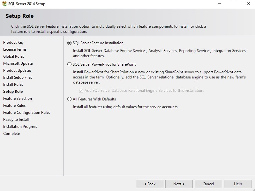The width and height of the screenshot is (255, 191).
Task: Open Help for the setup wizard
Action: coord(237,184)
